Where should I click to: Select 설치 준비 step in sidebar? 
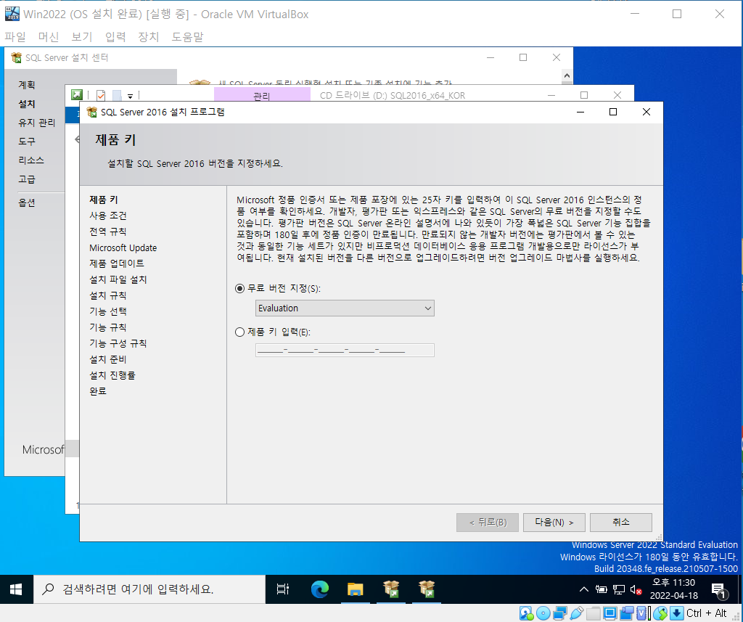108,359
